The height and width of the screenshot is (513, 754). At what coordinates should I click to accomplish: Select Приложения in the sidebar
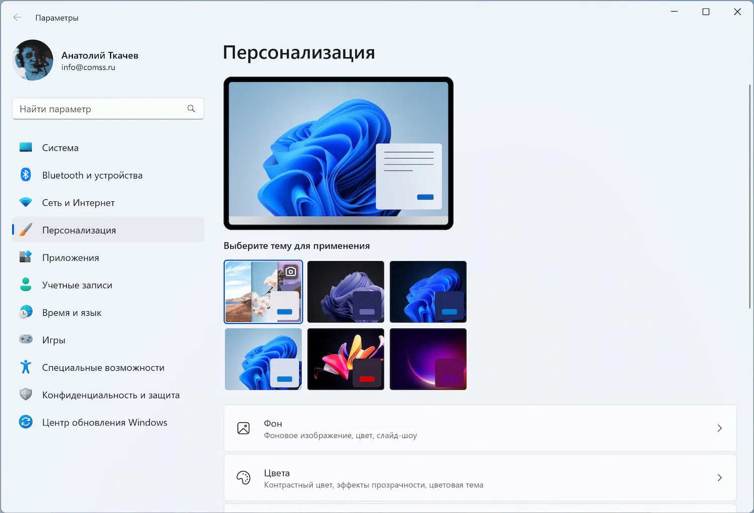click(108, 258)
